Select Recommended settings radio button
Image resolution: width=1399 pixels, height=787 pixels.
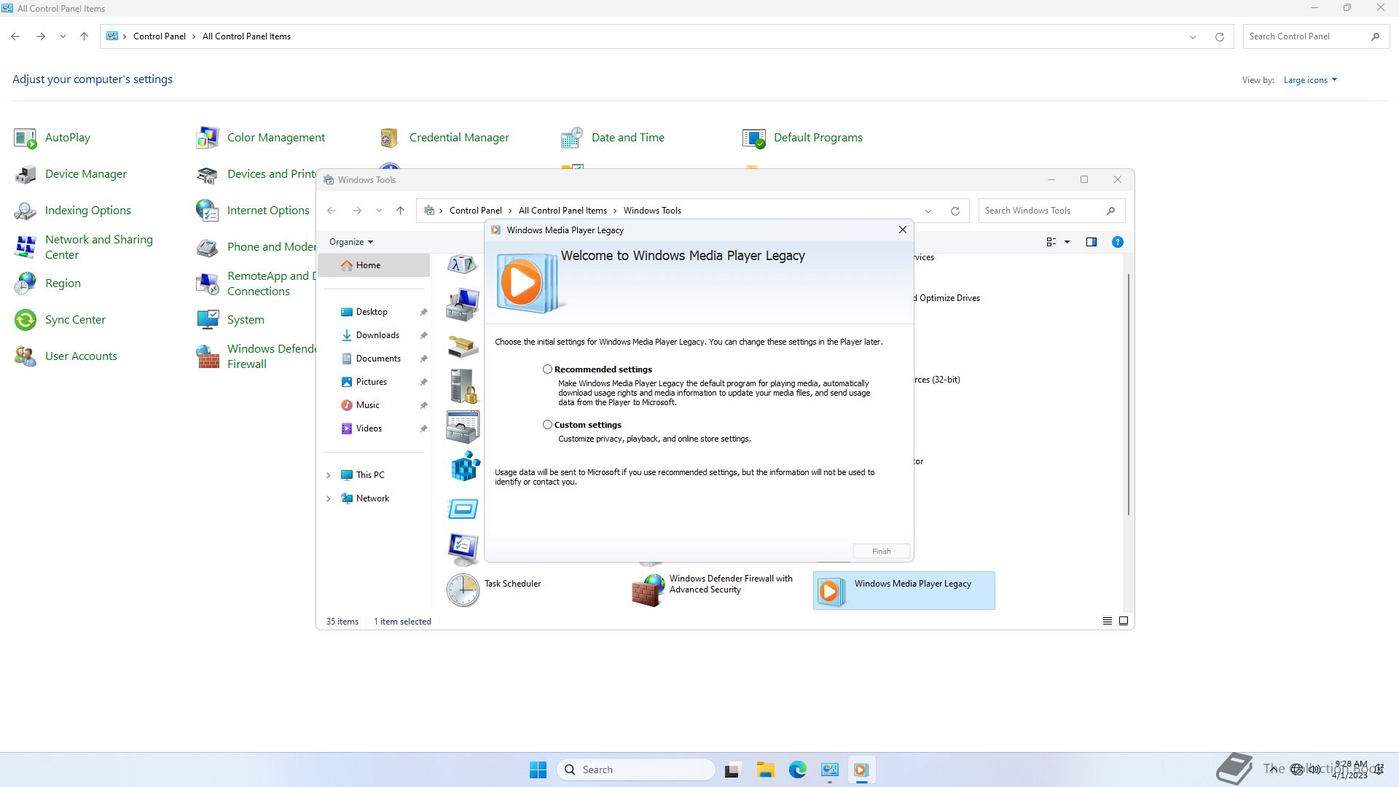[x=547, y=369]
